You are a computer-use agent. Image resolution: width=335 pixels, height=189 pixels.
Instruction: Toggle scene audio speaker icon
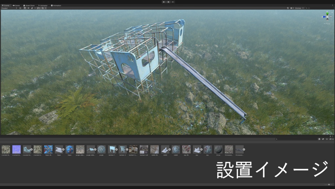coord(28,8)
